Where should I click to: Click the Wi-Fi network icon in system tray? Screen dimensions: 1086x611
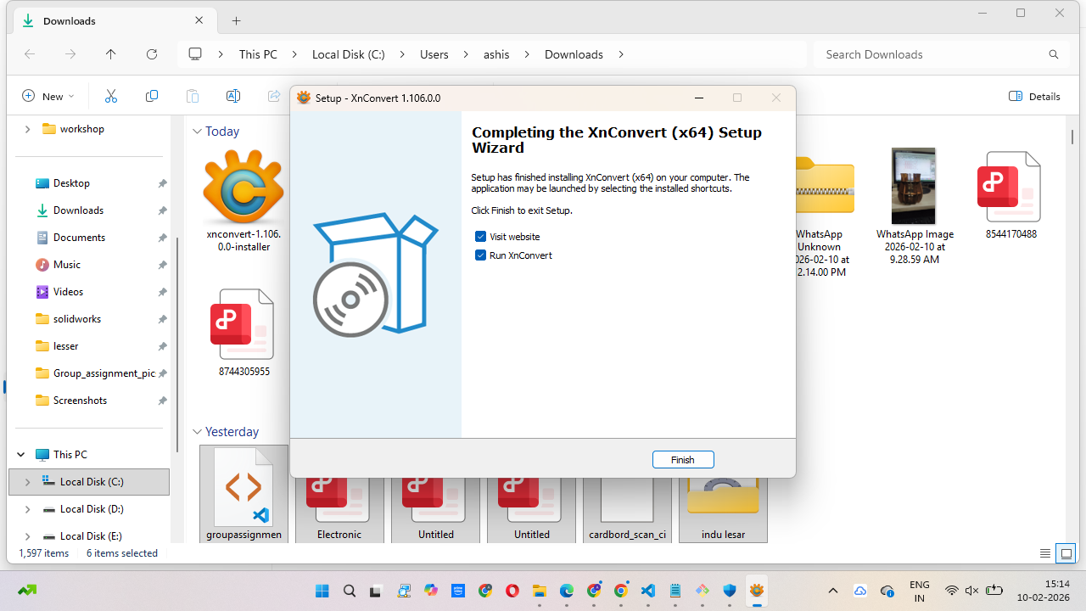pyautogui.click(x=952, y=591)
